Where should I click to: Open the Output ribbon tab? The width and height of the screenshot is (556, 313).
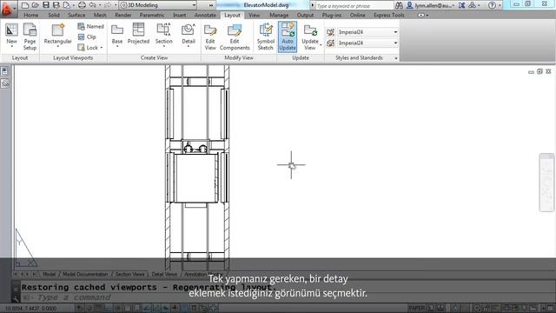coord(305,16)
